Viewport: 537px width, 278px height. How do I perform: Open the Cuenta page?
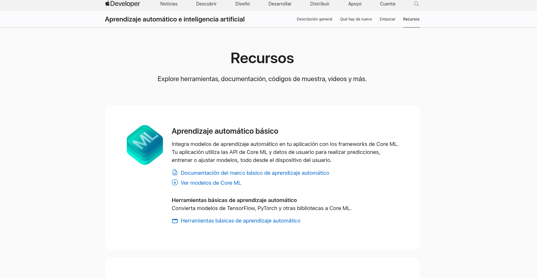(x=387, y=4)
